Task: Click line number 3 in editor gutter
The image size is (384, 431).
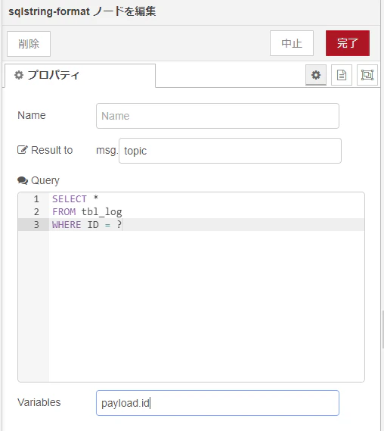Action: point(36,224)
